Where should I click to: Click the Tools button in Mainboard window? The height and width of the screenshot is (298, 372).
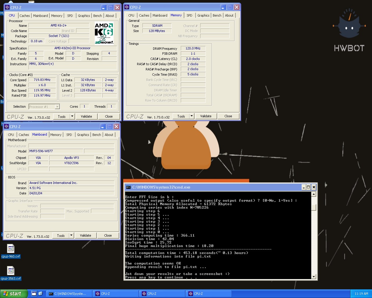pos(61,235)
